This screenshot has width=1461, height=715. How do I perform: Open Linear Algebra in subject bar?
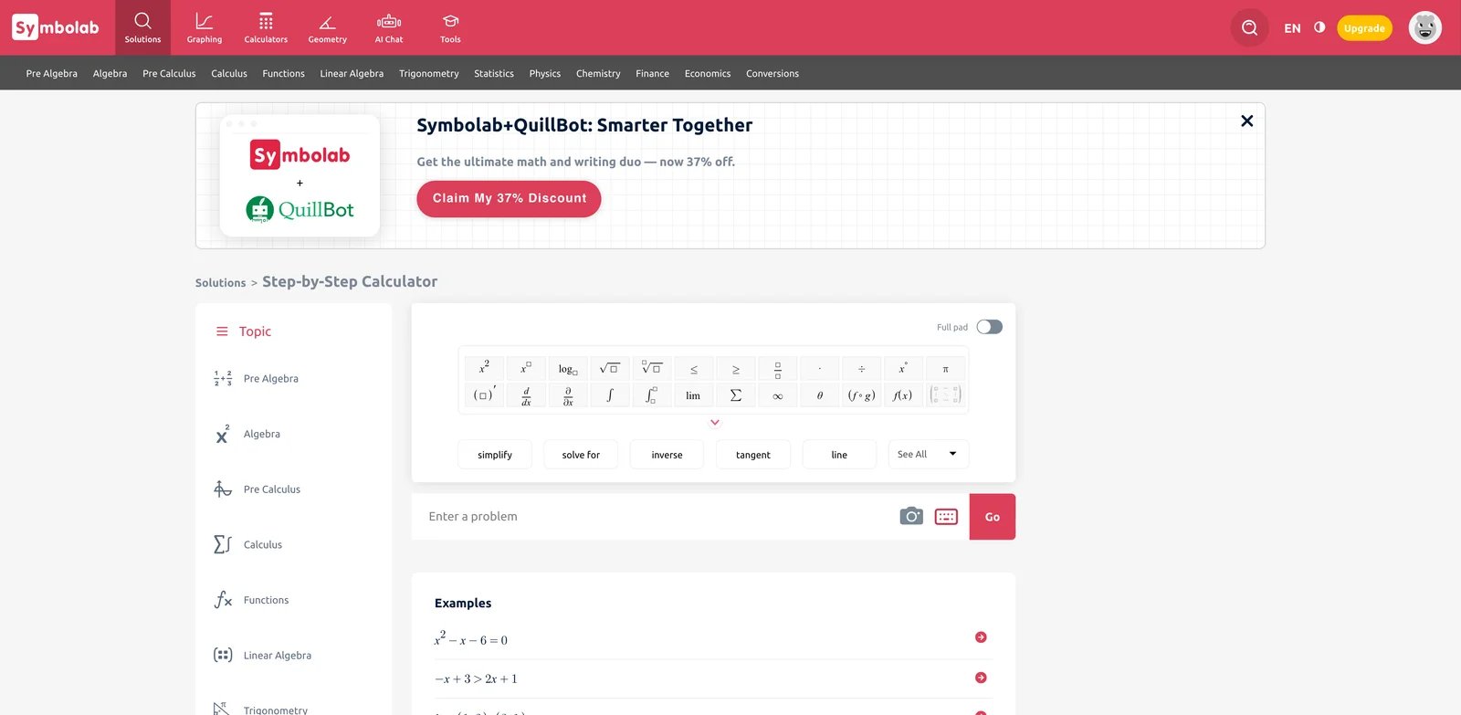[352, 73]
